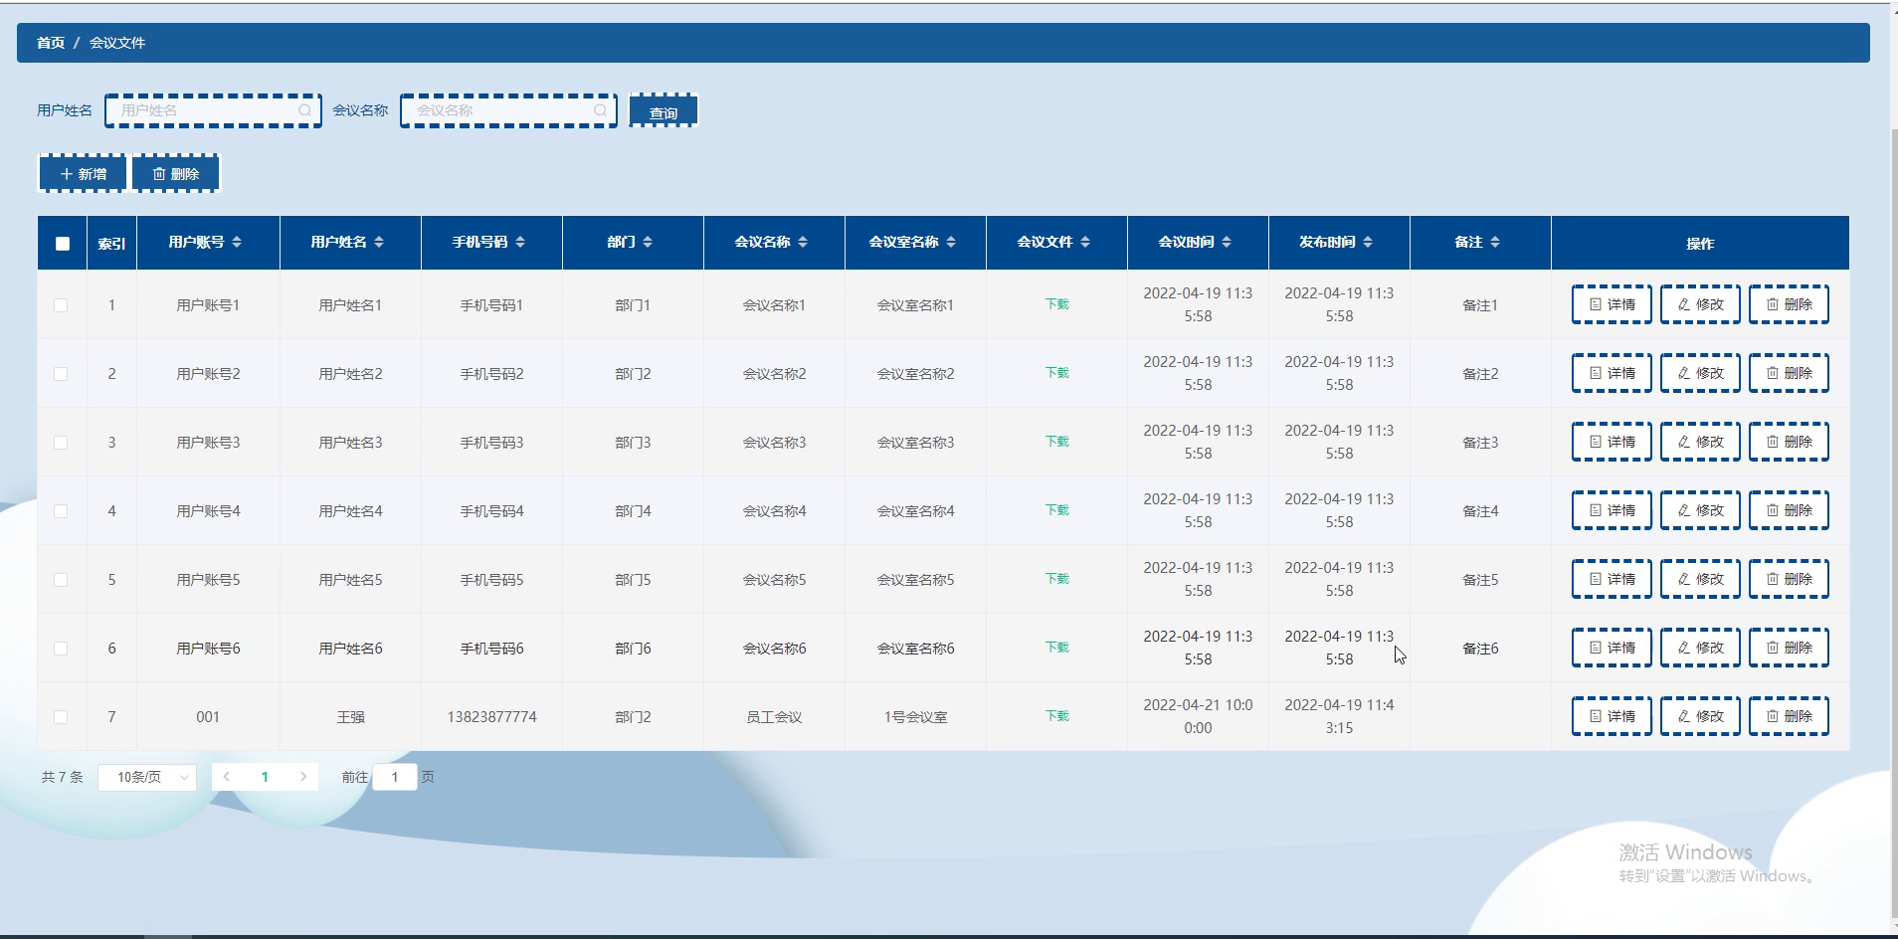Click 删除 for 王强 row
This screenshot has width=1898, height=939.
[1789, 716]
